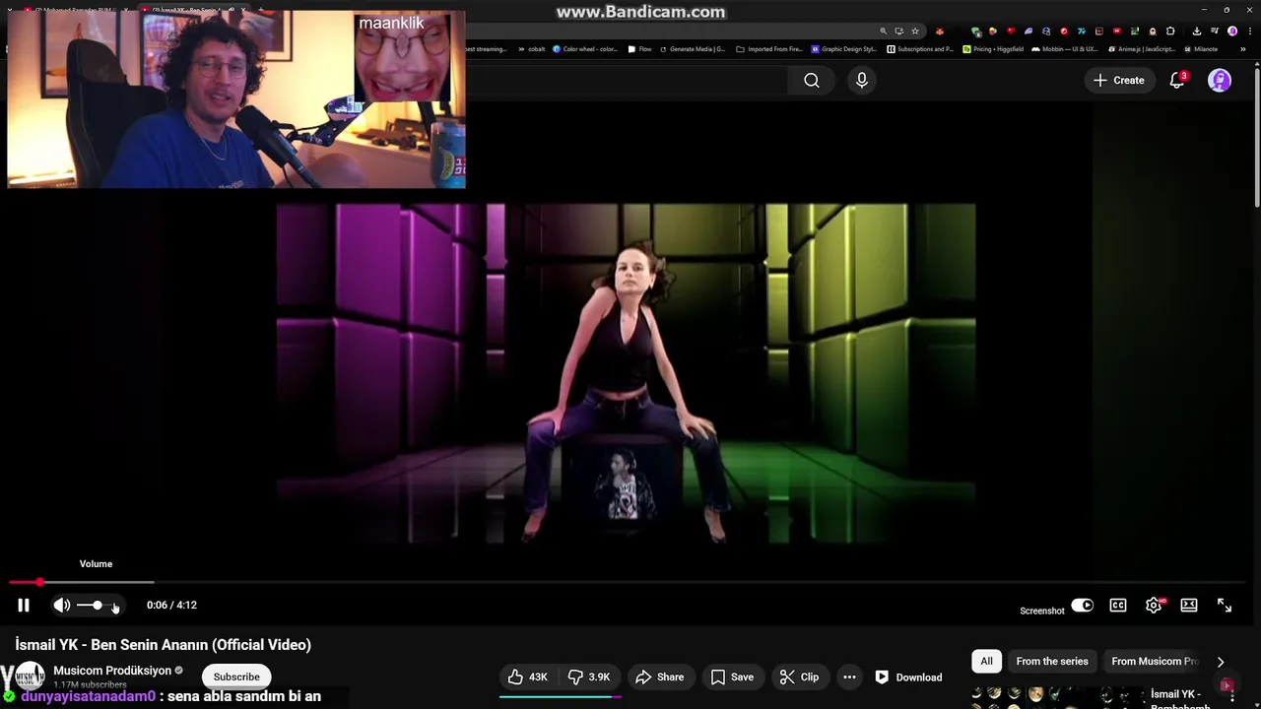1261x709 pixels.
Task: Open Musicom Prodüksiyon channel avatar
Action: click(30, 677)
